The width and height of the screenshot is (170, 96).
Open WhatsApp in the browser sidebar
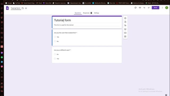(2, 57)
